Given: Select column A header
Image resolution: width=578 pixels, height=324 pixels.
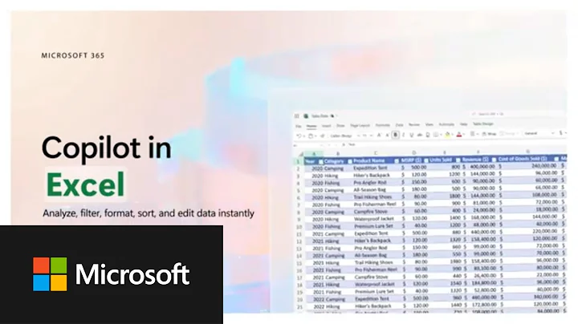Looking at the screenshot, I should point(314,154).
